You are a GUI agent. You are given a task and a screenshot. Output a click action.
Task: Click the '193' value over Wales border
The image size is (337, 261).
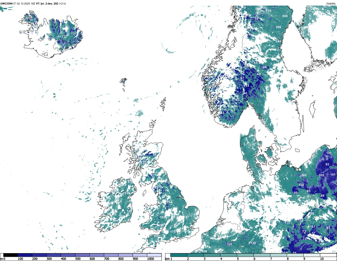point(163,217)
